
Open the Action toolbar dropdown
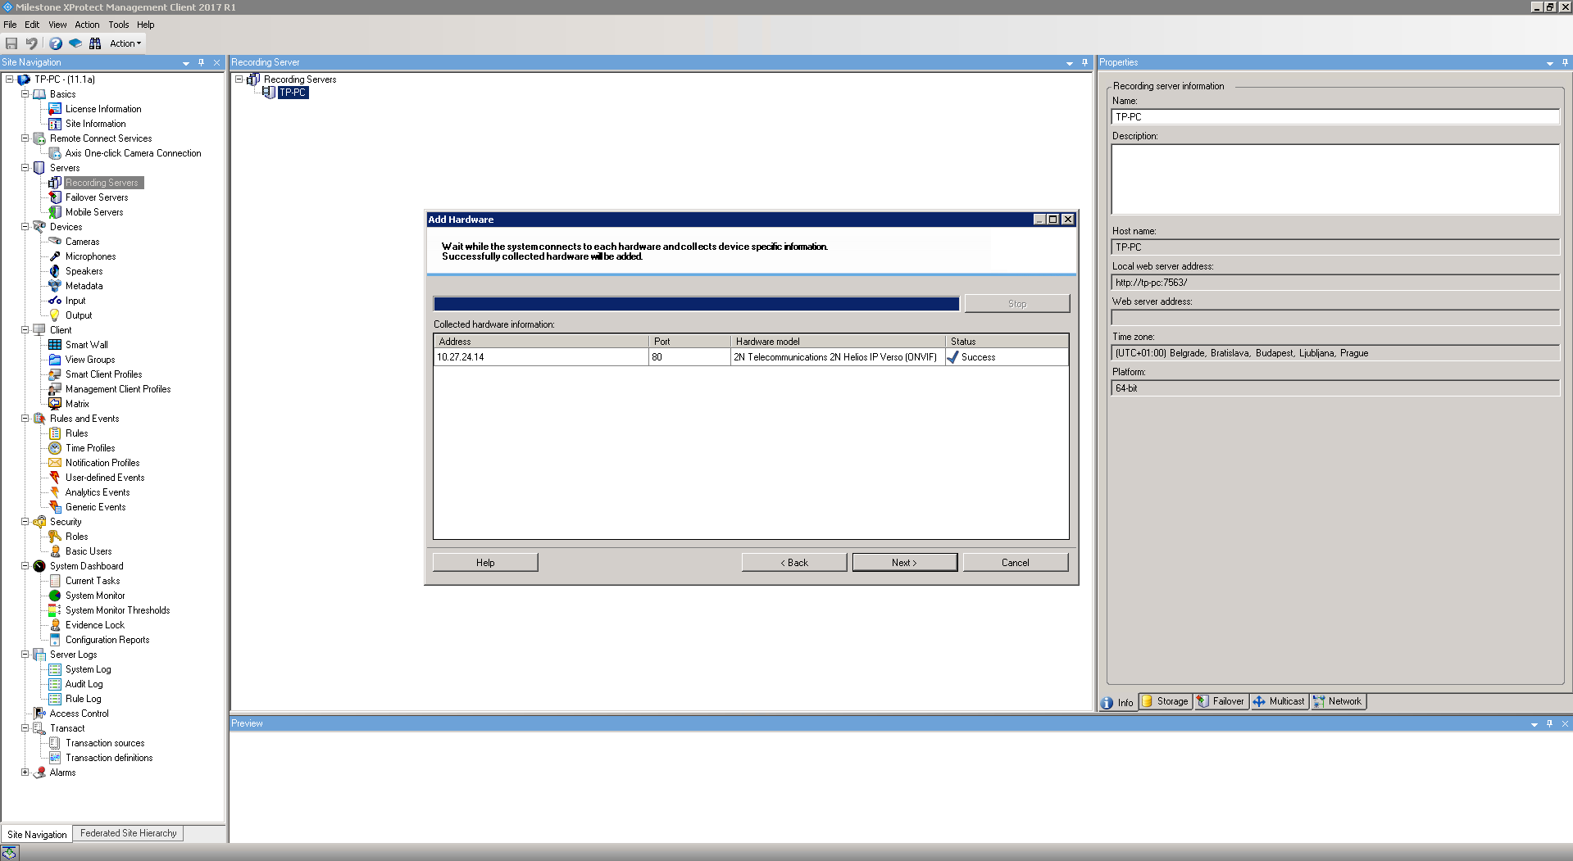coord(125,43)
